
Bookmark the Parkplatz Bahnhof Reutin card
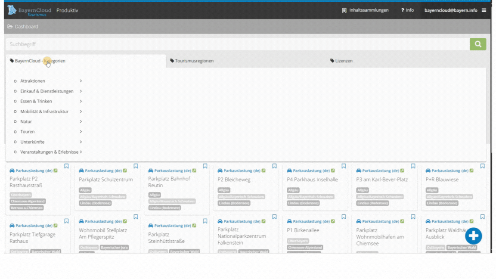[x=205, y=166]
